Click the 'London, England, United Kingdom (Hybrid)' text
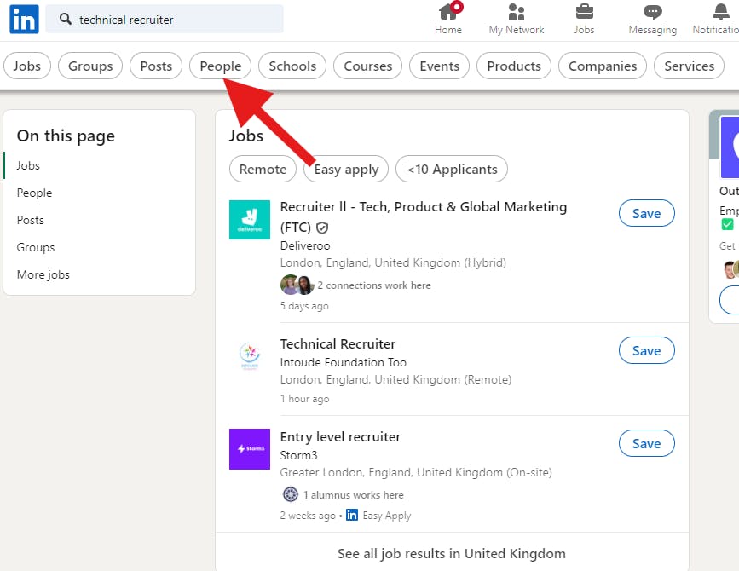Image resolution: width=739 pixels, height=571 pixels. [x=393, y=262]
